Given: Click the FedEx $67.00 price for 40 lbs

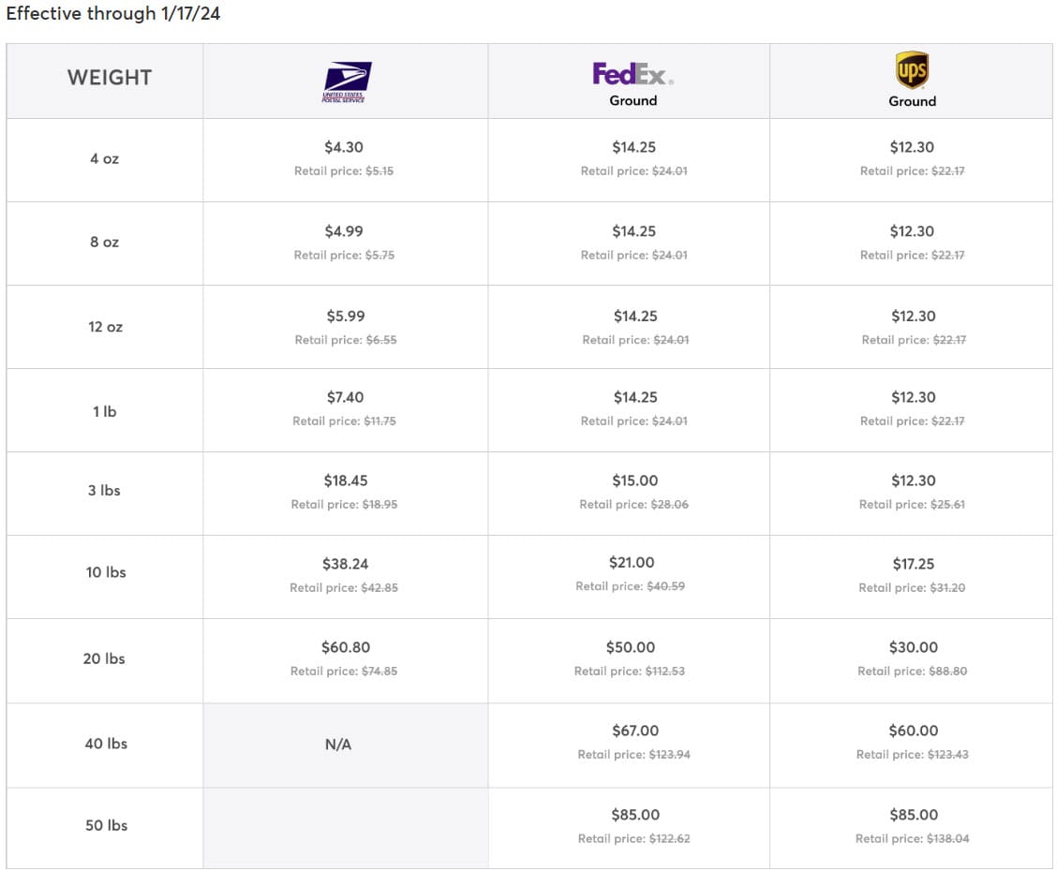Looking at the screenshot, I should click(635, 731).
